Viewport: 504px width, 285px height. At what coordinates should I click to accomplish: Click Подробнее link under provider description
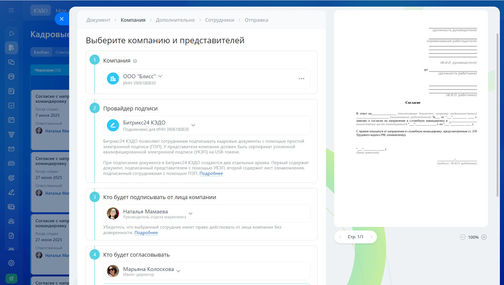point(211,174)
